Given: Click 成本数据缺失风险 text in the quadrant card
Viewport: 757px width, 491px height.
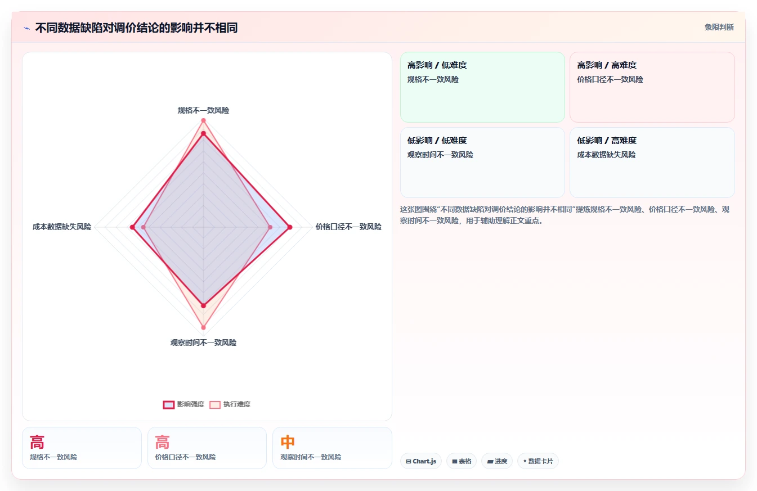Looking at the screenshot, I should pyautogui.click(x=606, y=155).
